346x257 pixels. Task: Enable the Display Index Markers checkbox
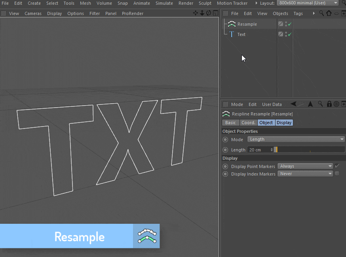(337, 174)
